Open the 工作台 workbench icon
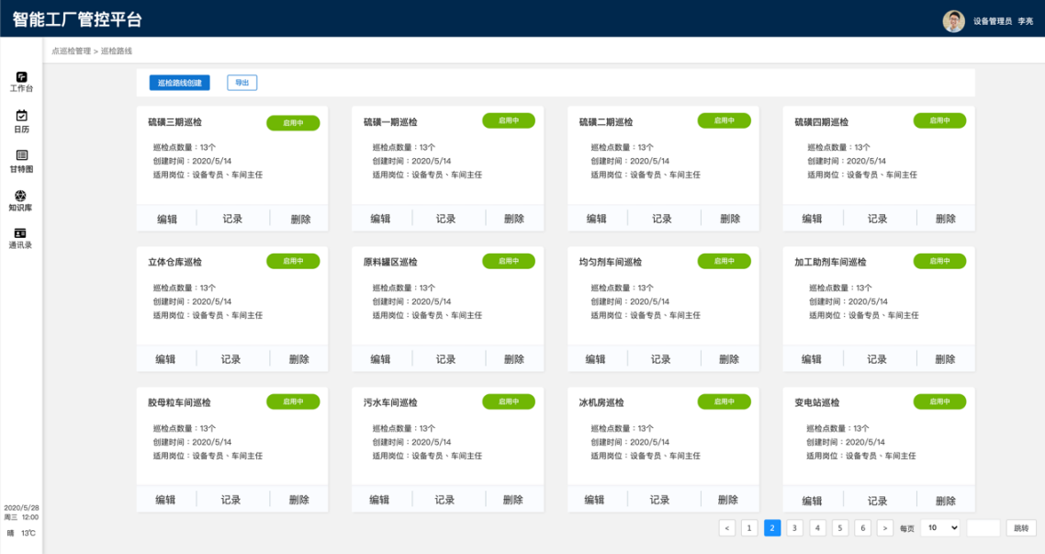This screenshot has height=554, width=1045. click(21, 77)
